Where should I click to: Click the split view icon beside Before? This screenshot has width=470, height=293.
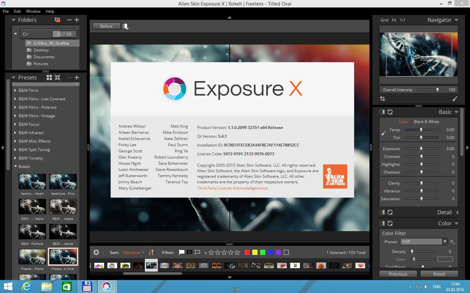125,26
